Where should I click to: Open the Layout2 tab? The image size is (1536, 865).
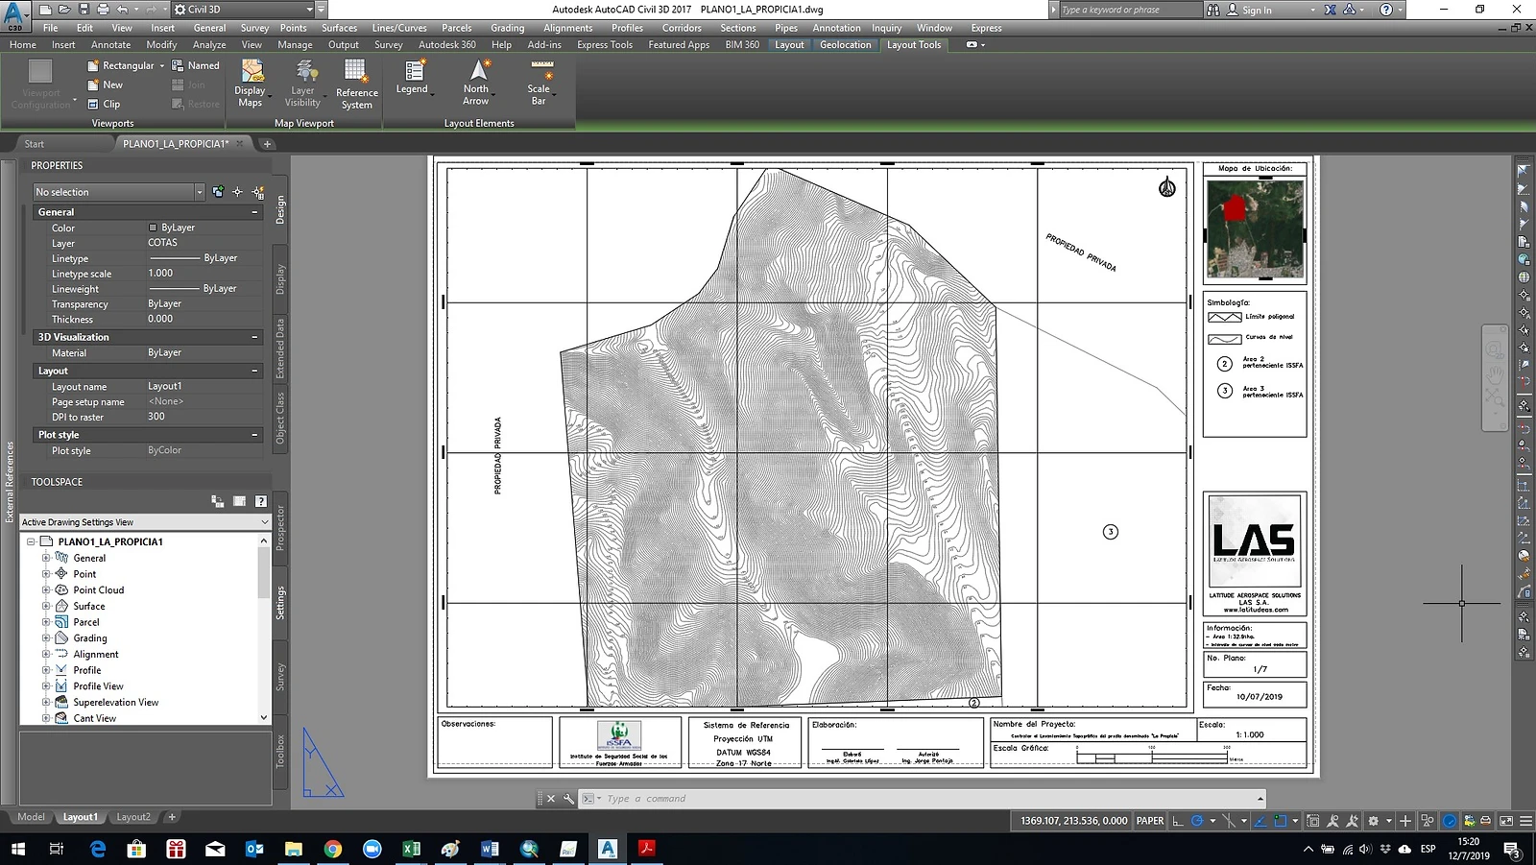click(x=133, y=817)
